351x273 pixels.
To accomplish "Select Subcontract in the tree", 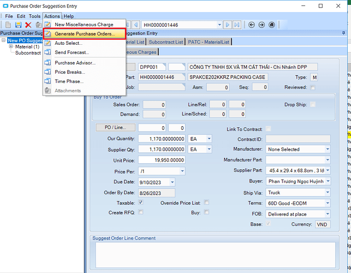I will click(x=28, y=53).
